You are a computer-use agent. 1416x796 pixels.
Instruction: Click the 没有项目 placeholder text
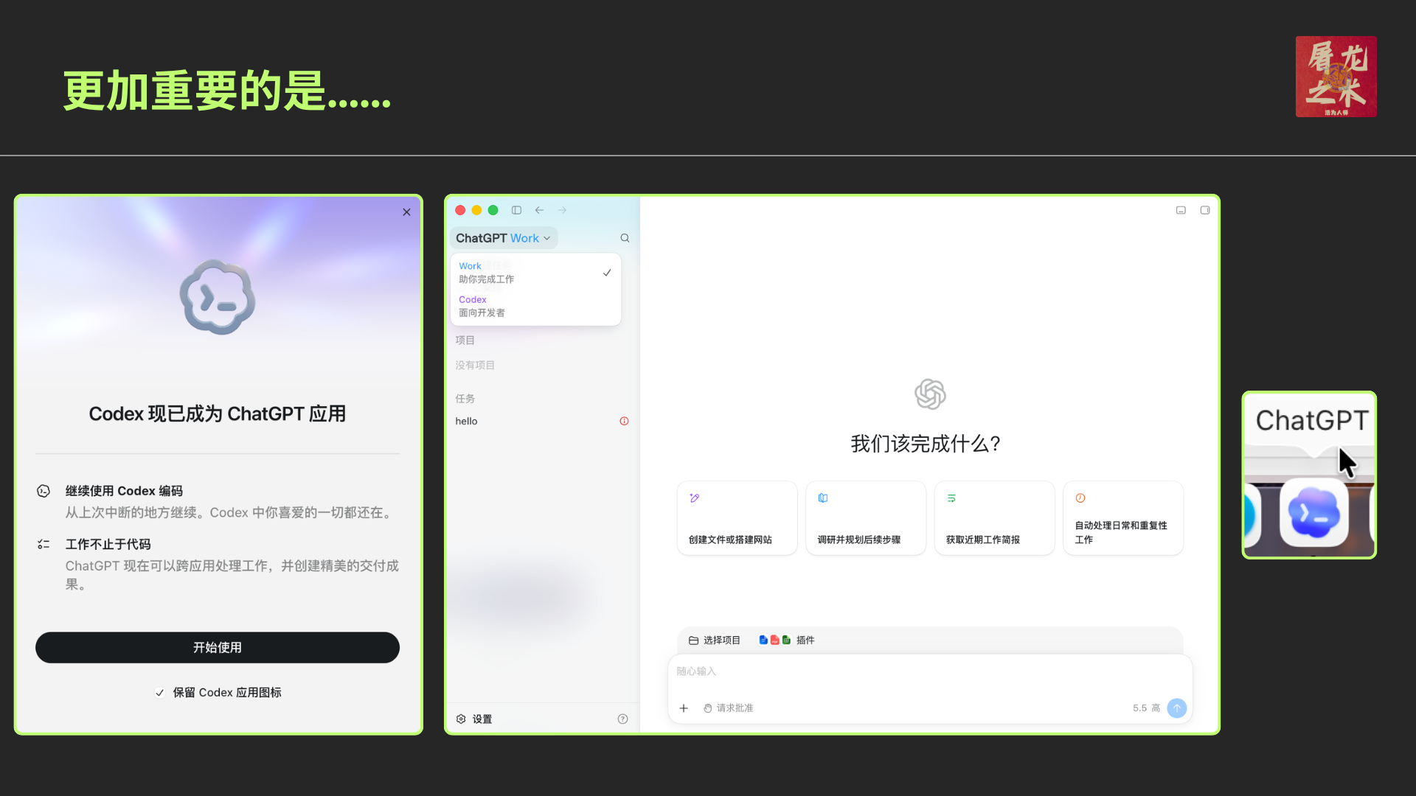pyautogui.click(x=475, y=366)
